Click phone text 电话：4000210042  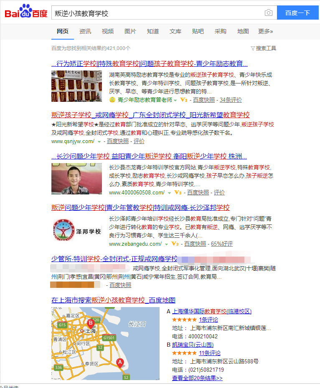click(195, 337)
